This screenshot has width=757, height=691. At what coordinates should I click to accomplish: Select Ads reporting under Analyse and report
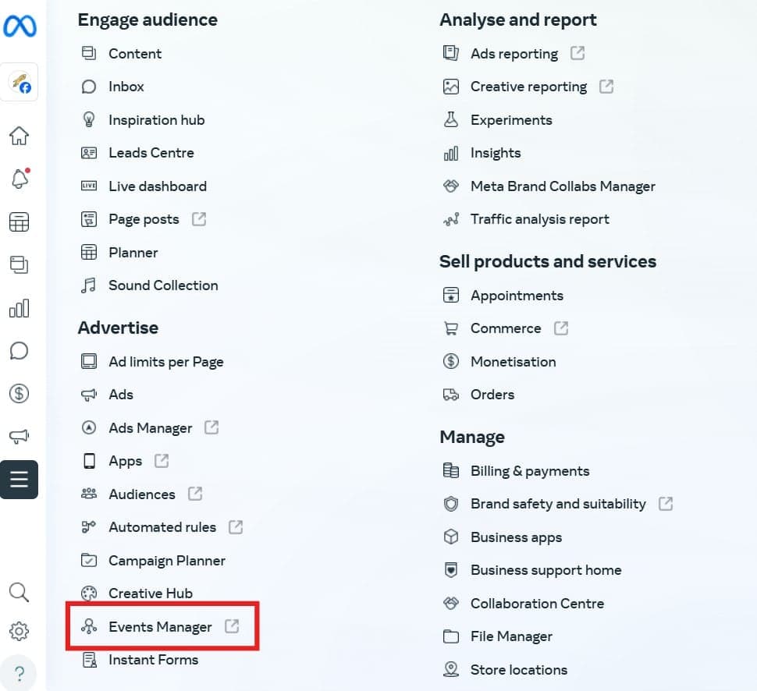pyautogui.click(x=514, y=53)
